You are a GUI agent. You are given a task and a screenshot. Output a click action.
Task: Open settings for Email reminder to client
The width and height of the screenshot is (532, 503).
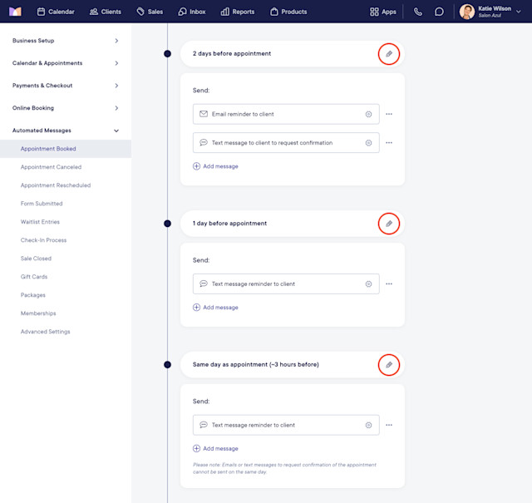click(368, 115)
